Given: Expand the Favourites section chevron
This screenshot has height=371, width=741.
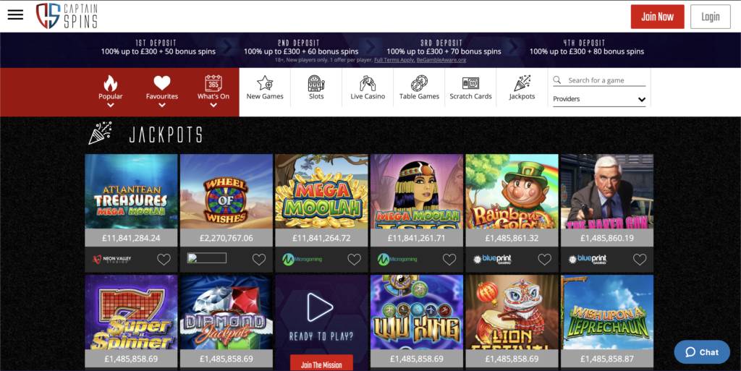Looking at the screenshot, I should pos(161,106).
